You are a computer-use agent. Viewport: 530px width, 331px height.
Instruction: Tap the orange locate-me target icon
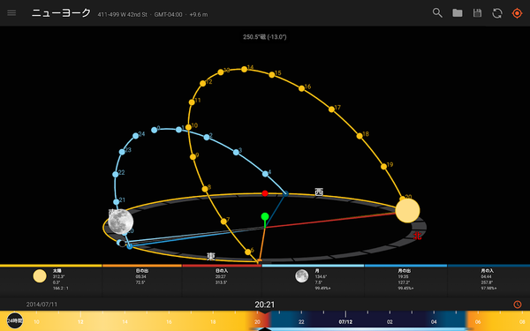[x=517, y=13]
